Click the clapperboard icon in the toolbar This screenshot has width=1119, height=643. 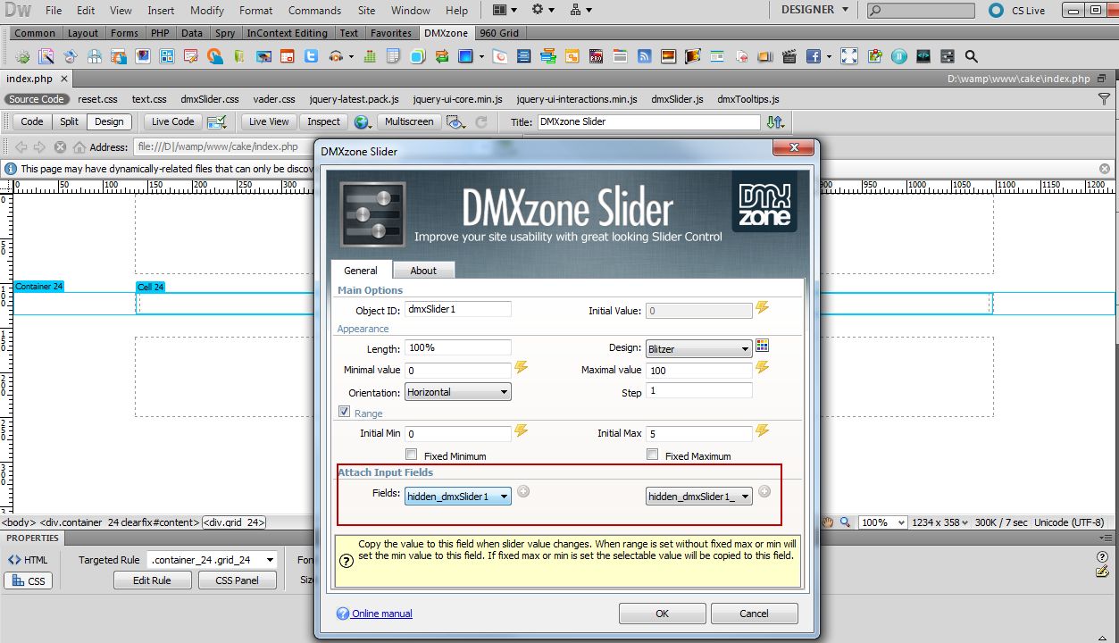(x=789, y=56)
